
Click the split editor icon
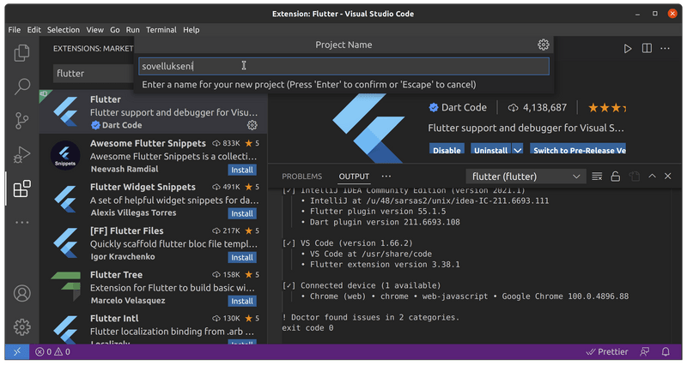click(x=648, y=49)
